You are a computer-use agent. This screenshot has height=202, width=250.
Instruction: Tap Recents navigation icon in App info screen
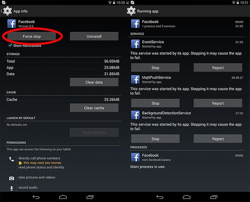[90, 197]
